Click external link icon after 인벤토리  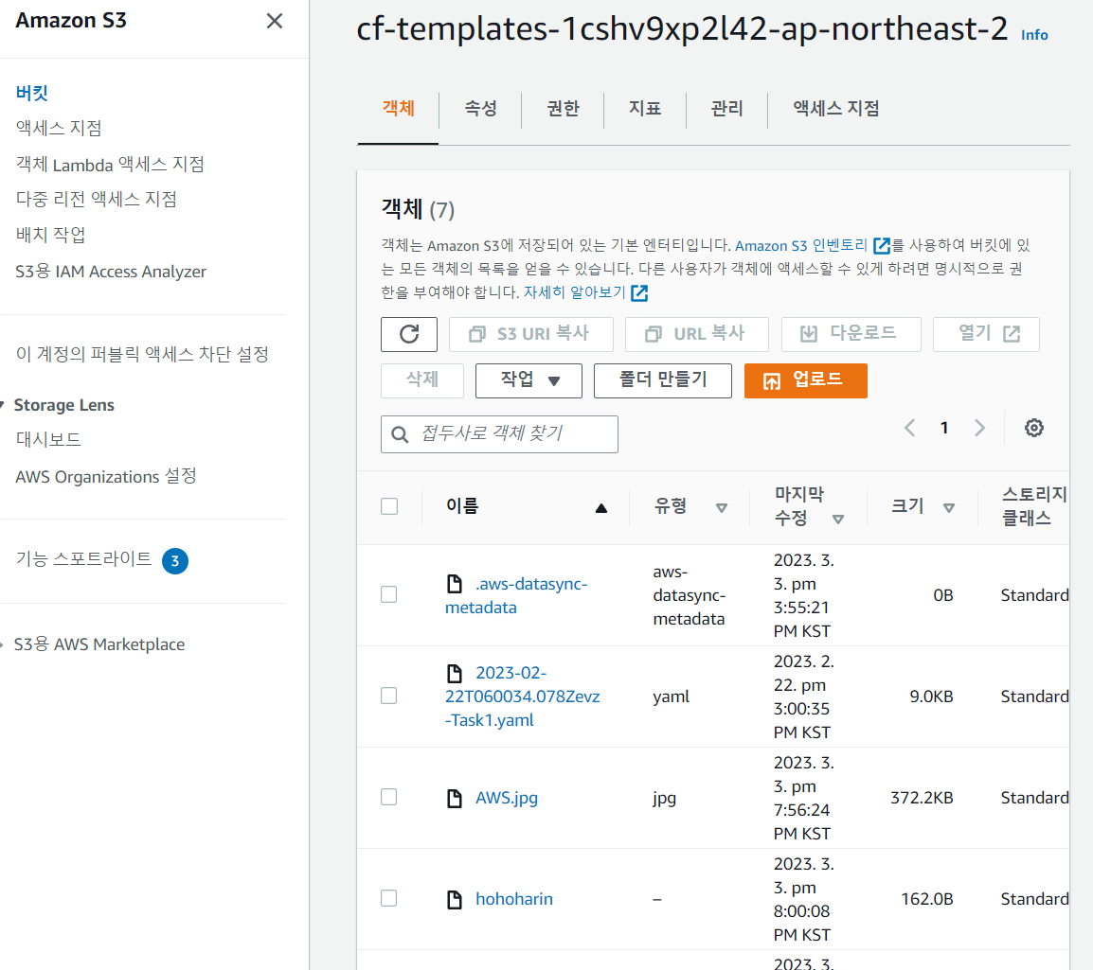(882, 246)
